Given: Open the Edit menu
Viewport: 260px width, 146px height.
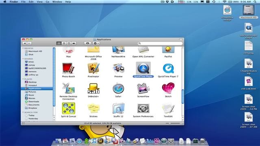Looking at the screenshot, I should pos(31,2).
